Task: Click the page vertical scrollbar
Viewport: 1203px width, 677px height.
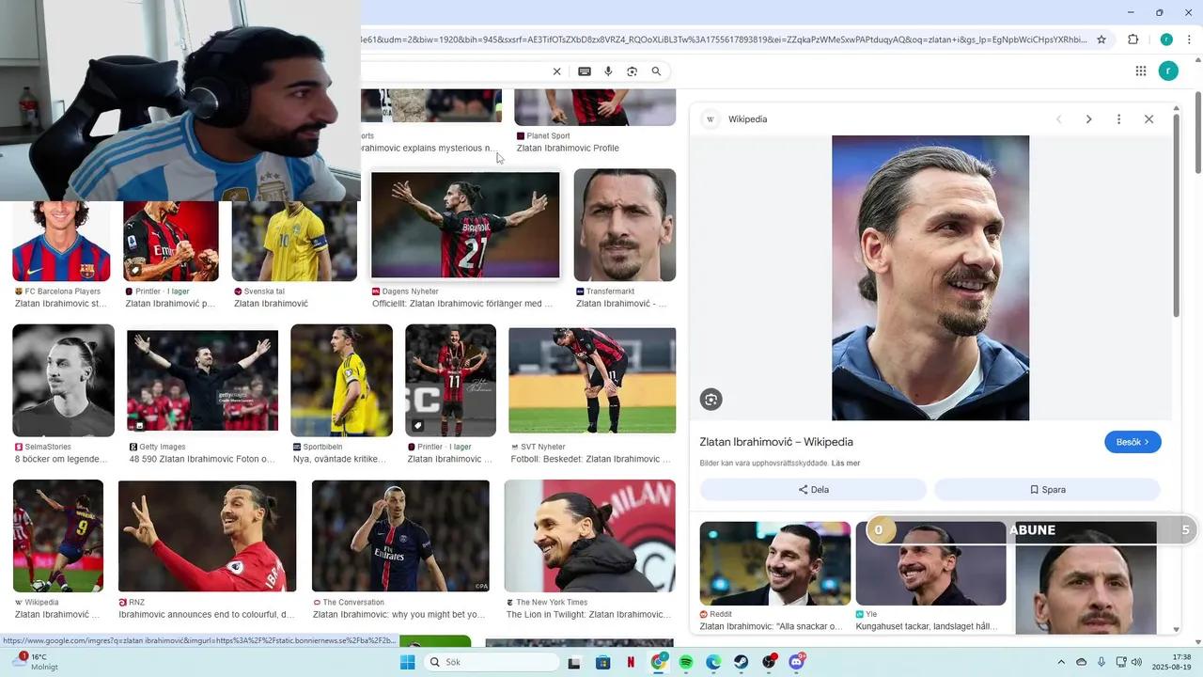Action: pyautogui.click(x=1198, y=132)
